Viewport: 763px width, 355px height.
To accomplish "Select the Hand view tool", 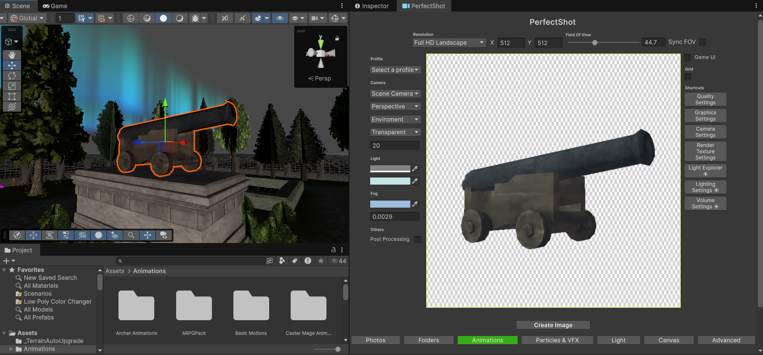I will [12, 55].
